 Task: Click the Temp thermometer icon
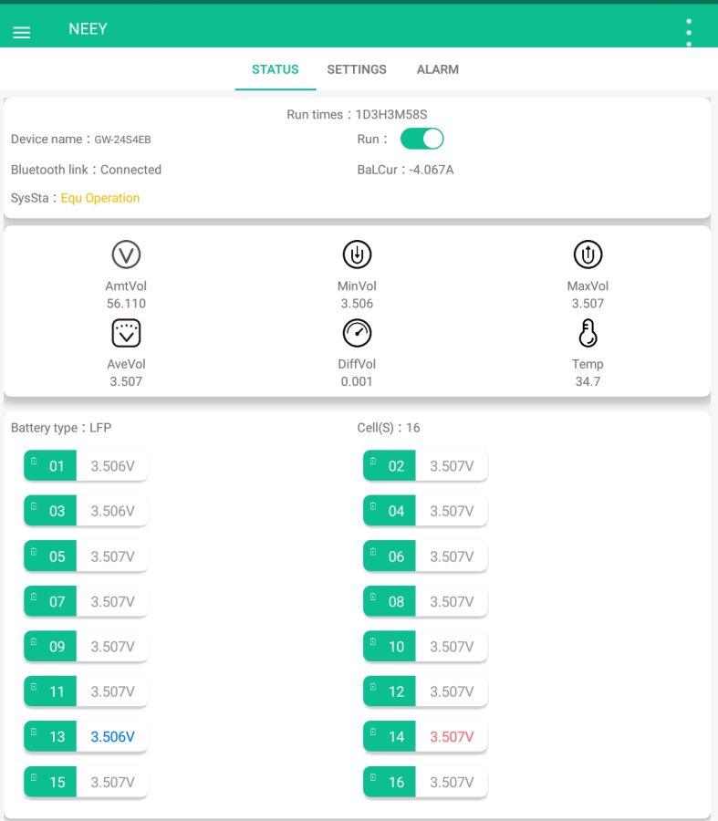pyautogui.click(x=588, y=334)
